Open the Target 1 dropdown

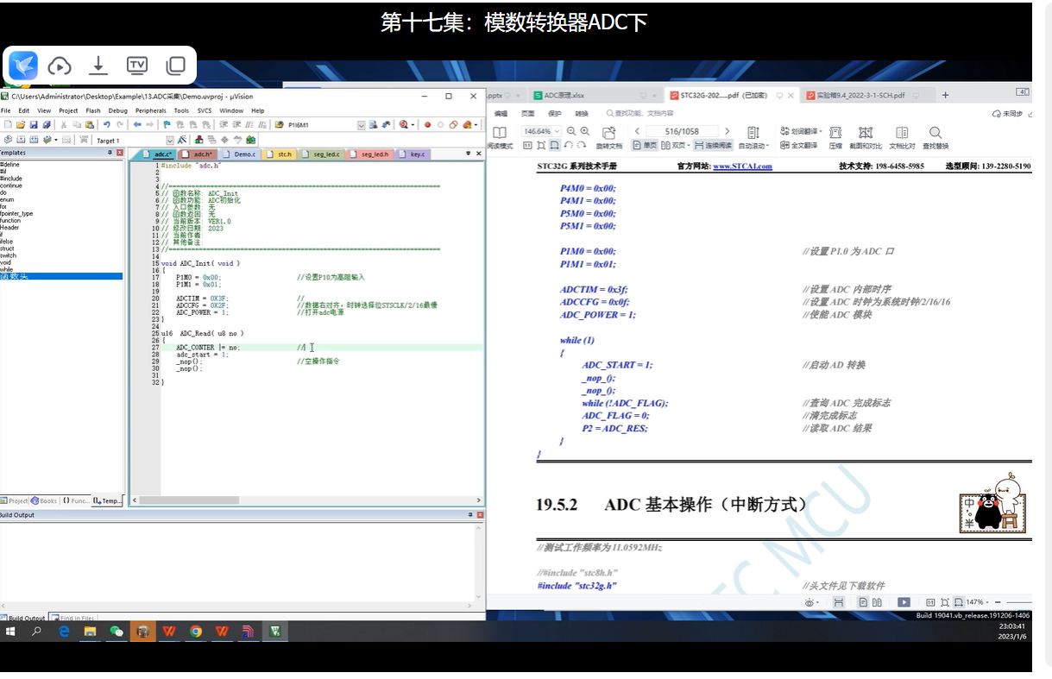coord(170,140)
